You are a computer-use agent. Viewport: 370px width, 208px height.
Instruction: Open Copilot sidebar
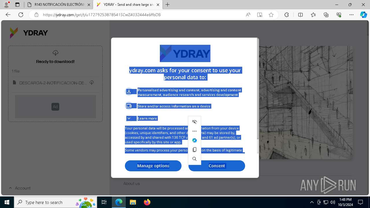coord(363,15)
